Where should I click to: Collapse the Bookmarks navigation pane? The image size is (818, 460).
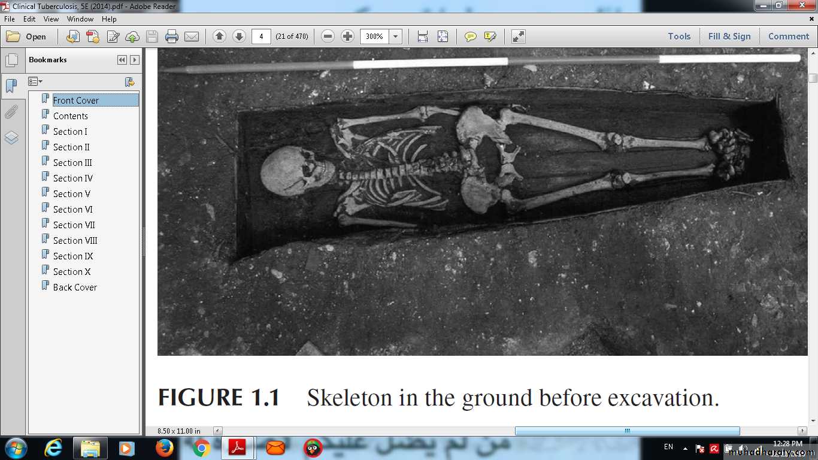point(122,60)
